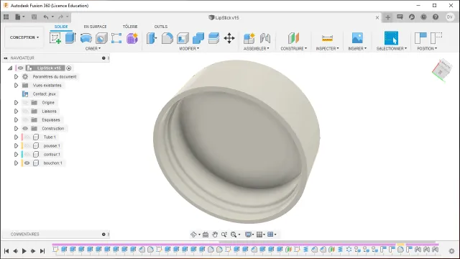Select the Fillet tool in Modifier
460x259 pixels.
point(167,38)
